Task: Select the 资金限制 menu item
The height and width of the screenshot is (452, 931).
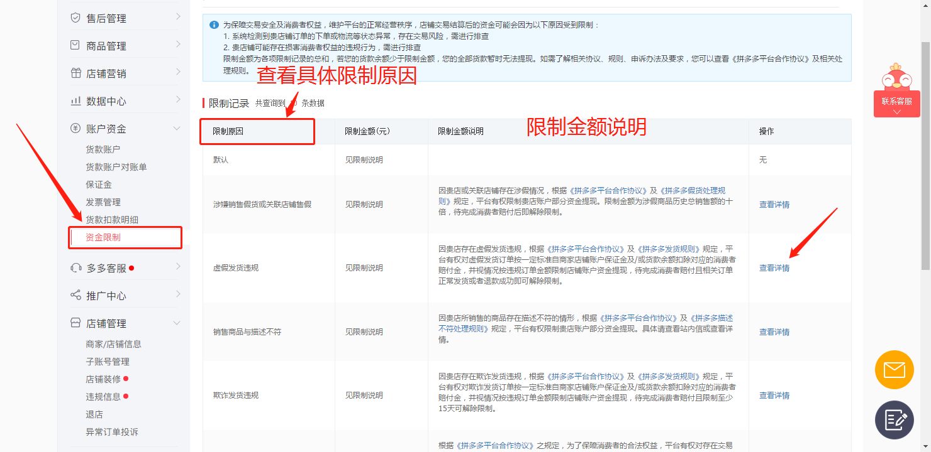Action: (103, 237)
